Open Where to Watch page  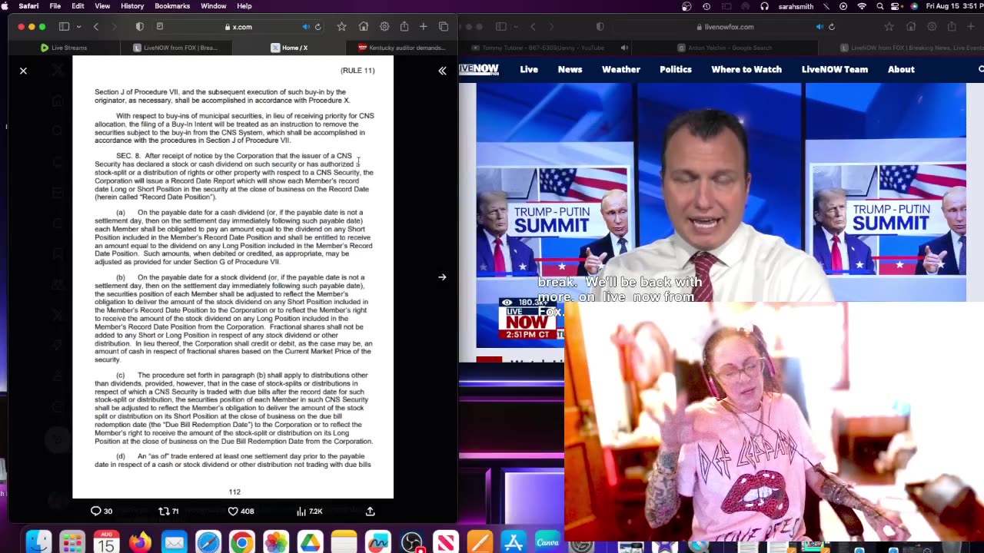point(746,69)
